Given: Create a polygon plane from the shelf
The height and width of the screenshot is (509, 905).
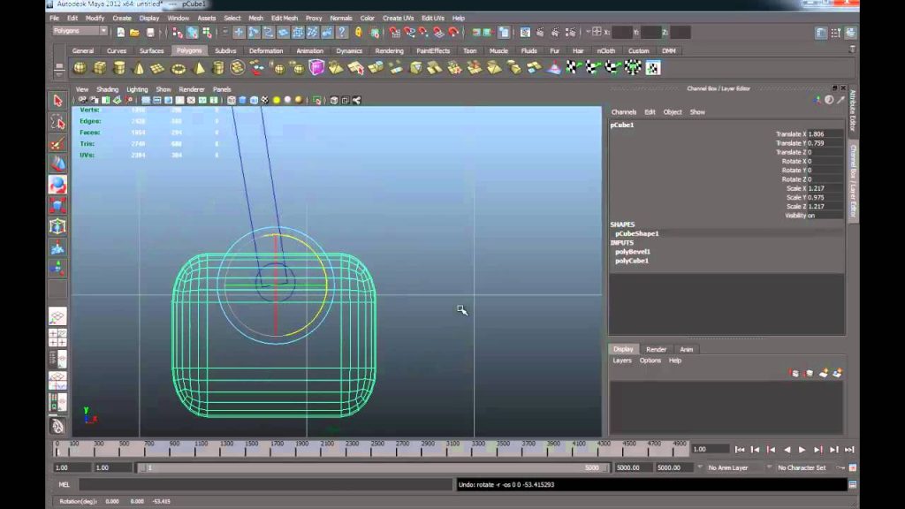Looking at the screenshot, I should click(x=157, y=68).
